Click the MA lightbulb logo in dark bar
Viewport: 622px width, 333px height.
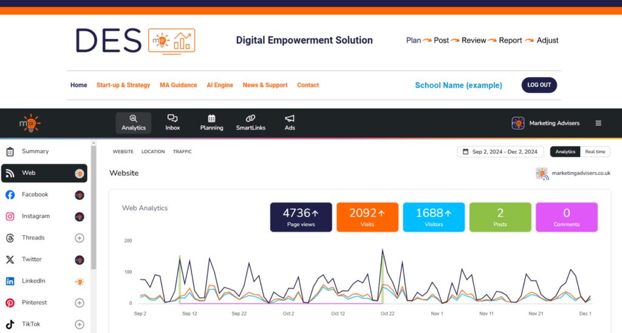pyautogui.click(x=30, y=123)
